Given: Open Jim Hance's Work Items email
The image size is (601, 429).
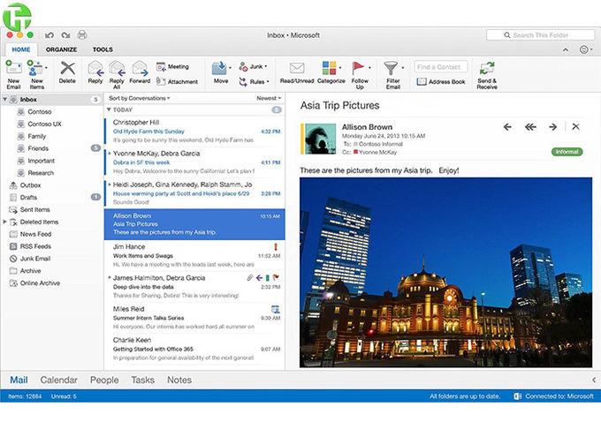Looking at the screenshot, I should click(194, 256).
